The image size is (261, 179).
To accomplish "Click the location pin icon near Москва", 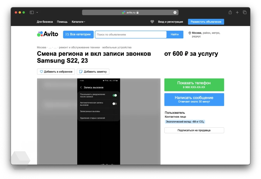I will pyautogui.click(x=190, y=33).
